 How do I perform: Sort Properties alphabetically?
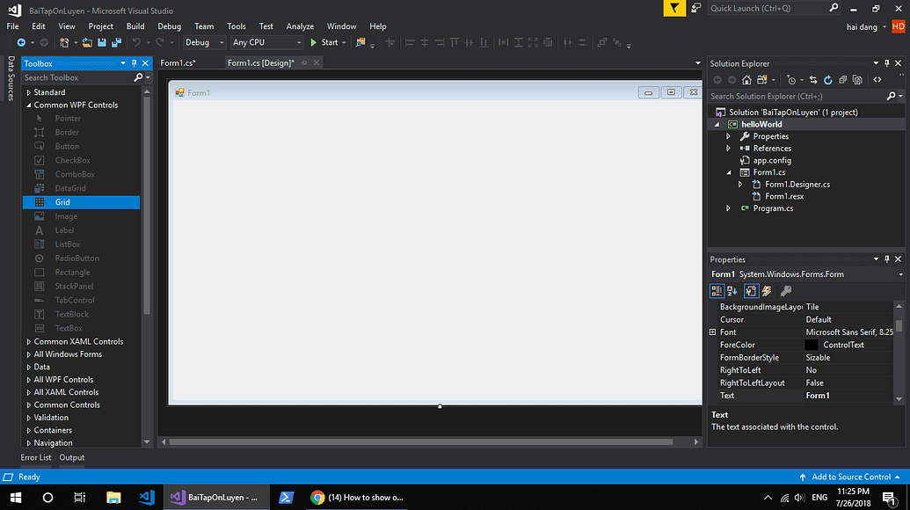[x=733, y=290]
